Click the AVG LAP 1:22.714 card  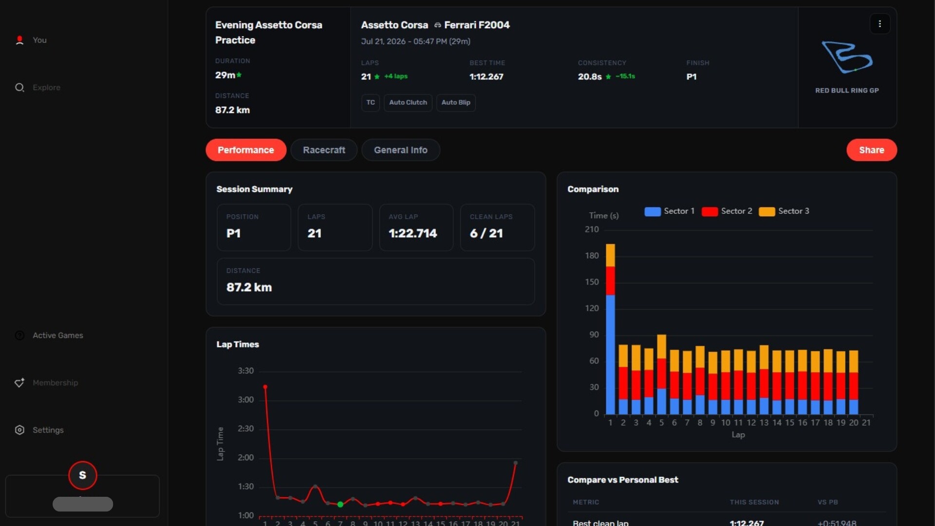point(416,227)
